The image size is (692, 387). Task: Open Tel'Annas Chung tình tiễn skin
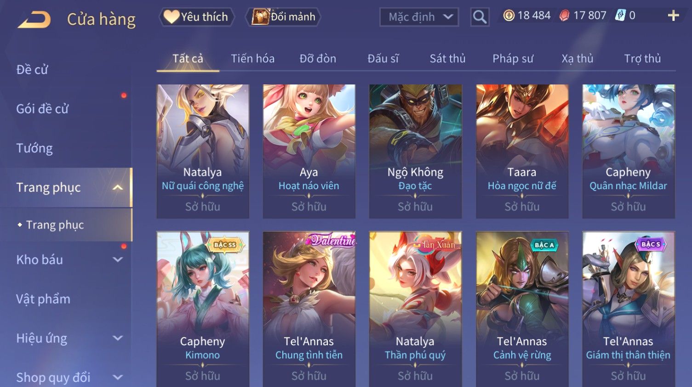[309, 309]
